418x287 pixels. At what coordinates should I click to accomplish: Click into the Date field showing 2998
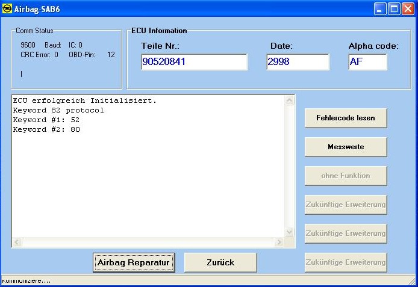[298, 62]
